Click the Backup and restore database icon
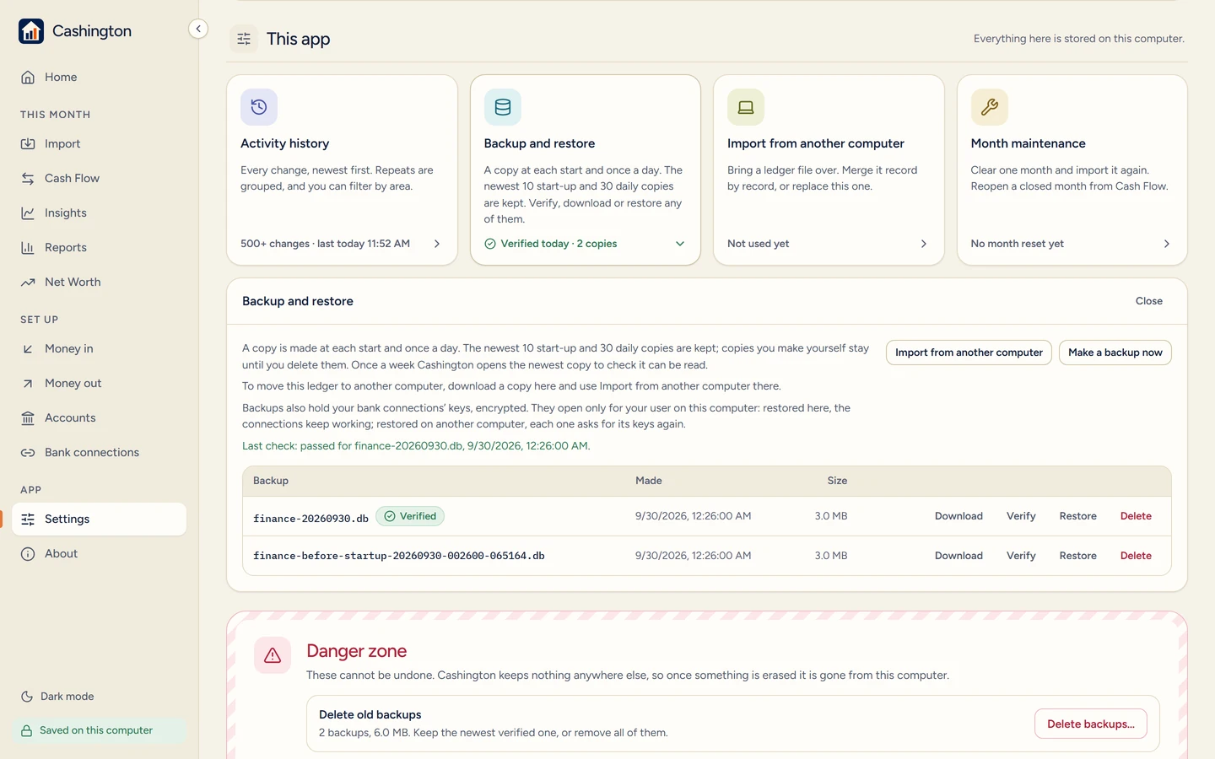Image resolution: width=1215 pixels, height=759 pixels. click(503, 107)
